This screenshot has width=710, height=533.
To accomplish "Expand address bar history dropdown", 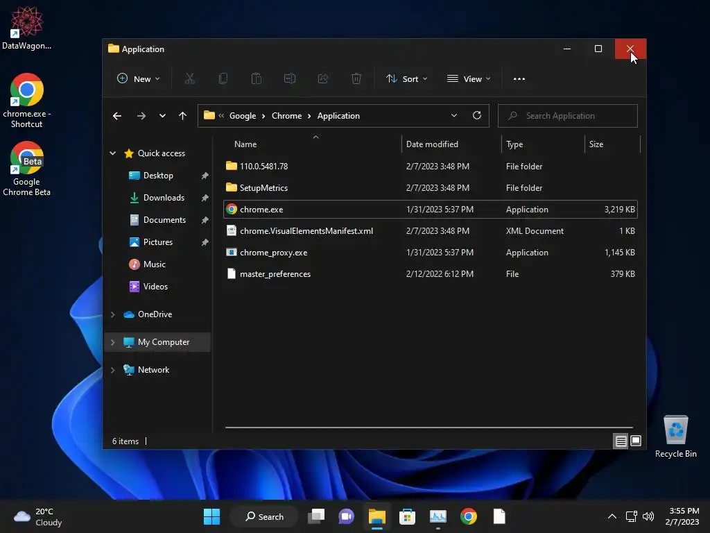I will tap(453, 116).
